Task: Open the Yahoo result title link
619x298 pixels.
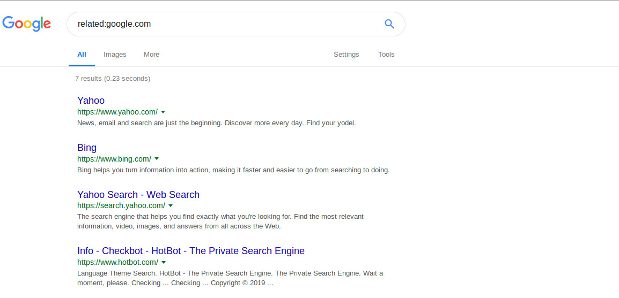Action: click(91, 101)
